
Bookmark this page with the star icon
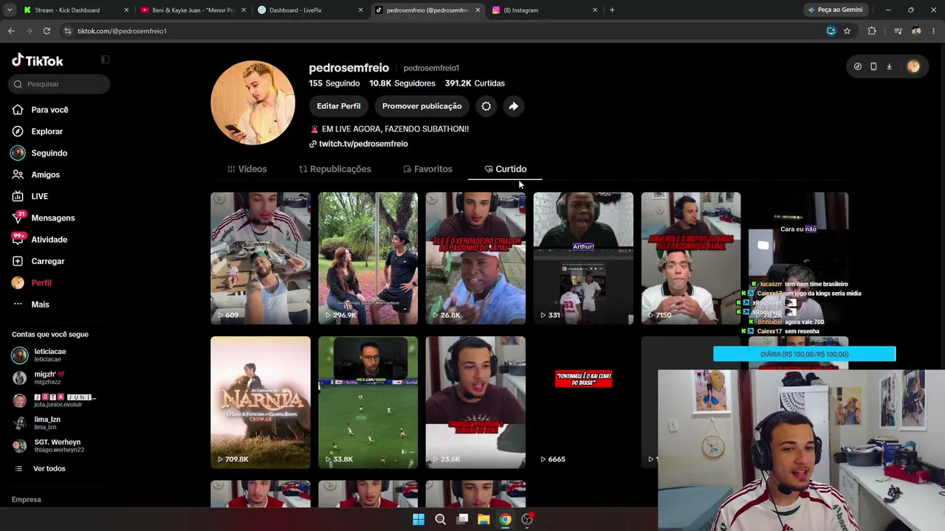pos(847,31)
